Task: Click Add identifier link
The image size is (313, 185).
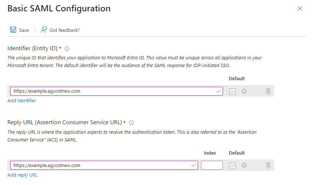Action: (x=22, y=100)
